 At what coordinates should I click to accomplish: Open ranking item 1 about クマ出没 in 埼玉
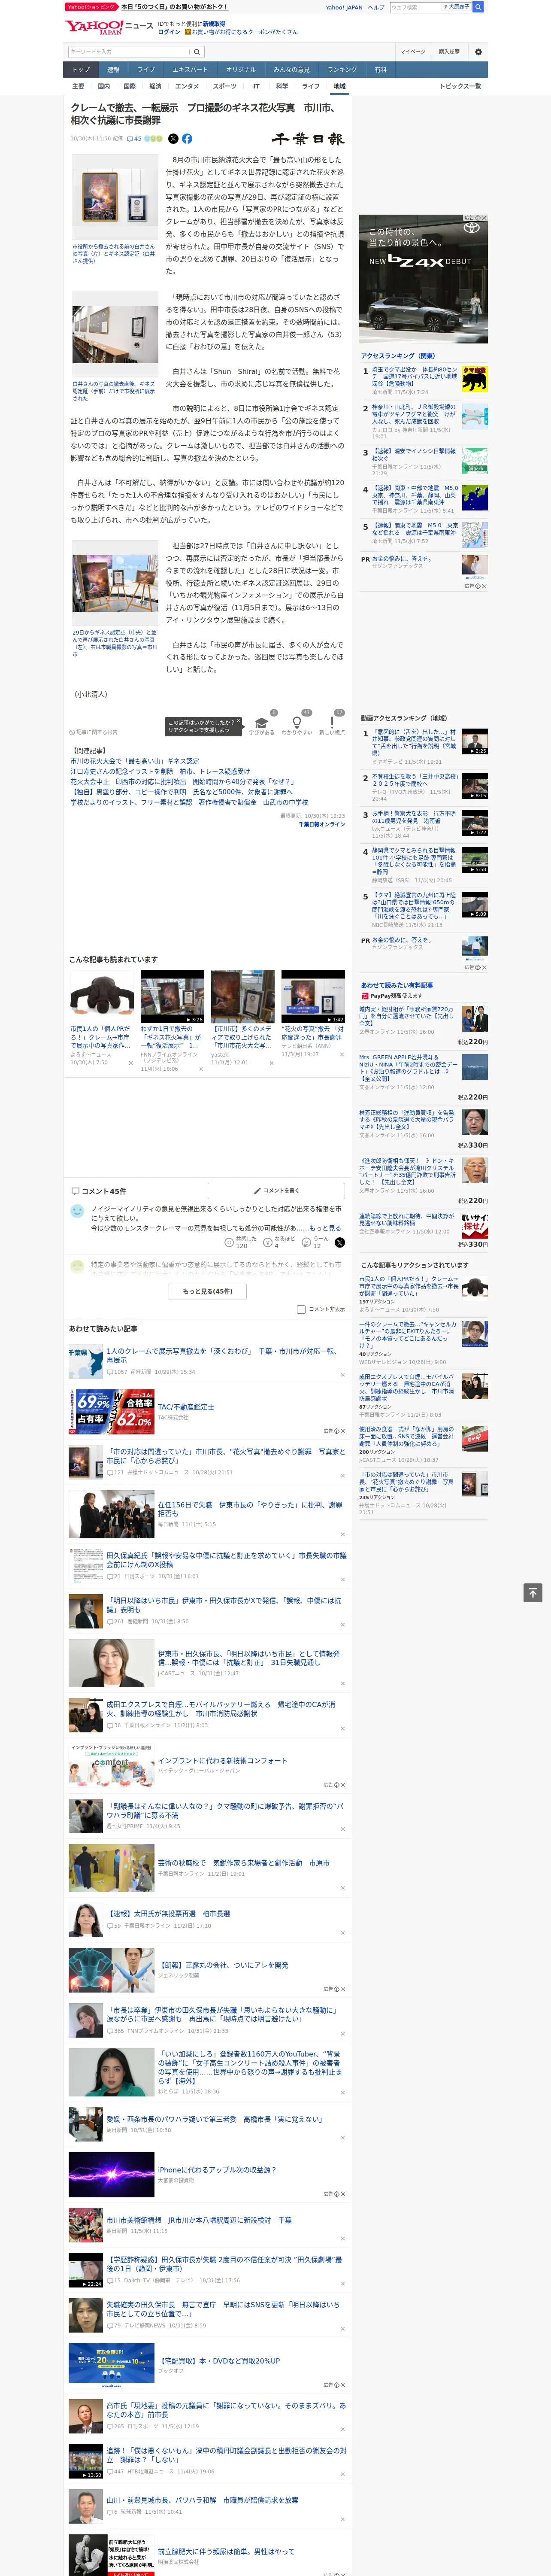click(x=423, y=380)
